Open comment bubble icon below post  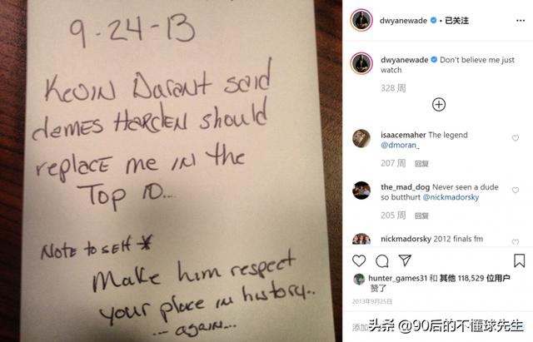[382, 260]
